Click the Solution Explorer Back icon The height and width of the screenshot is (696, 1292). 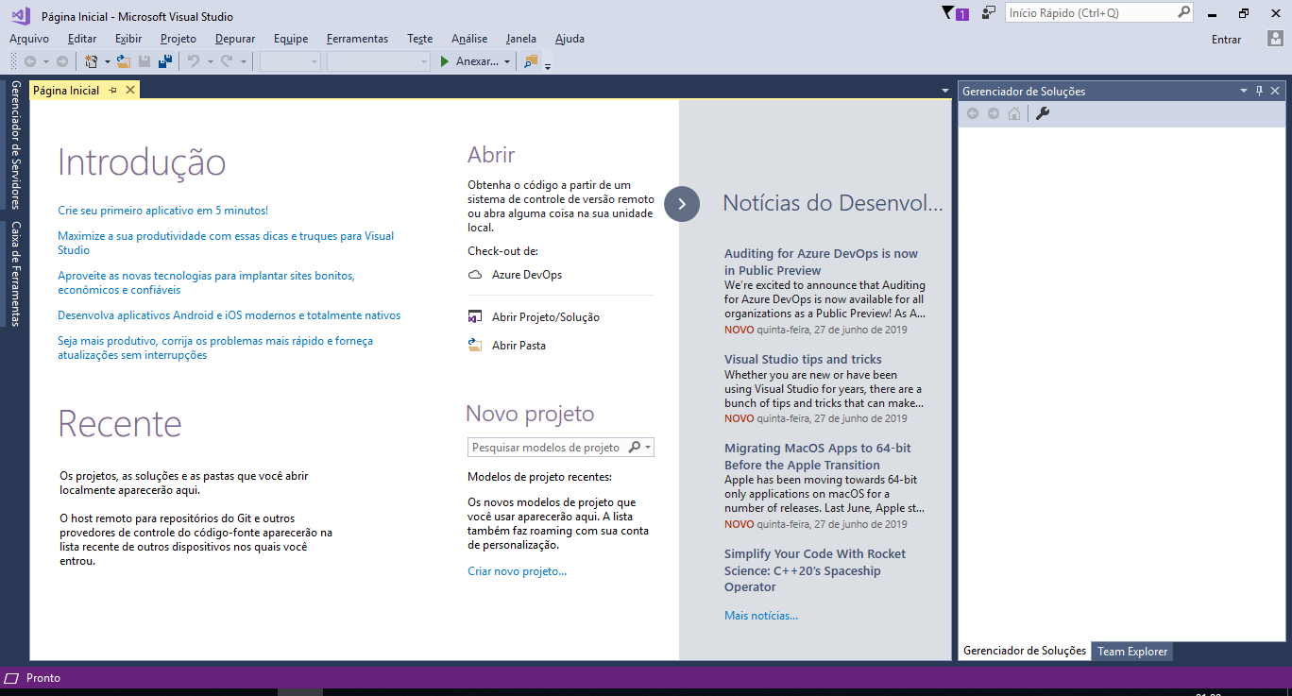[973, 113]
